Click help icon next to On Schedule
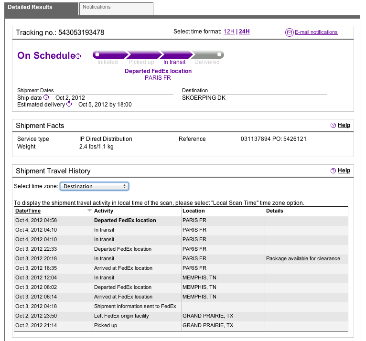 click(78, 56)
